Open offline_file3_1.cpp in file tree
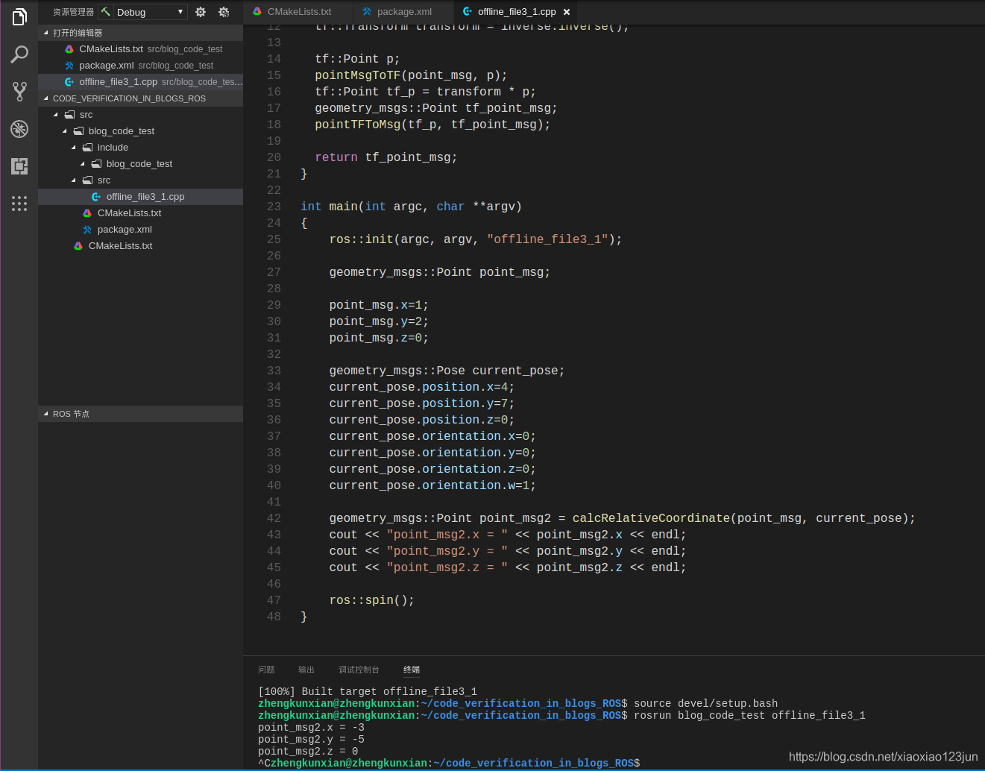985x771 pixels. point(140,197)
